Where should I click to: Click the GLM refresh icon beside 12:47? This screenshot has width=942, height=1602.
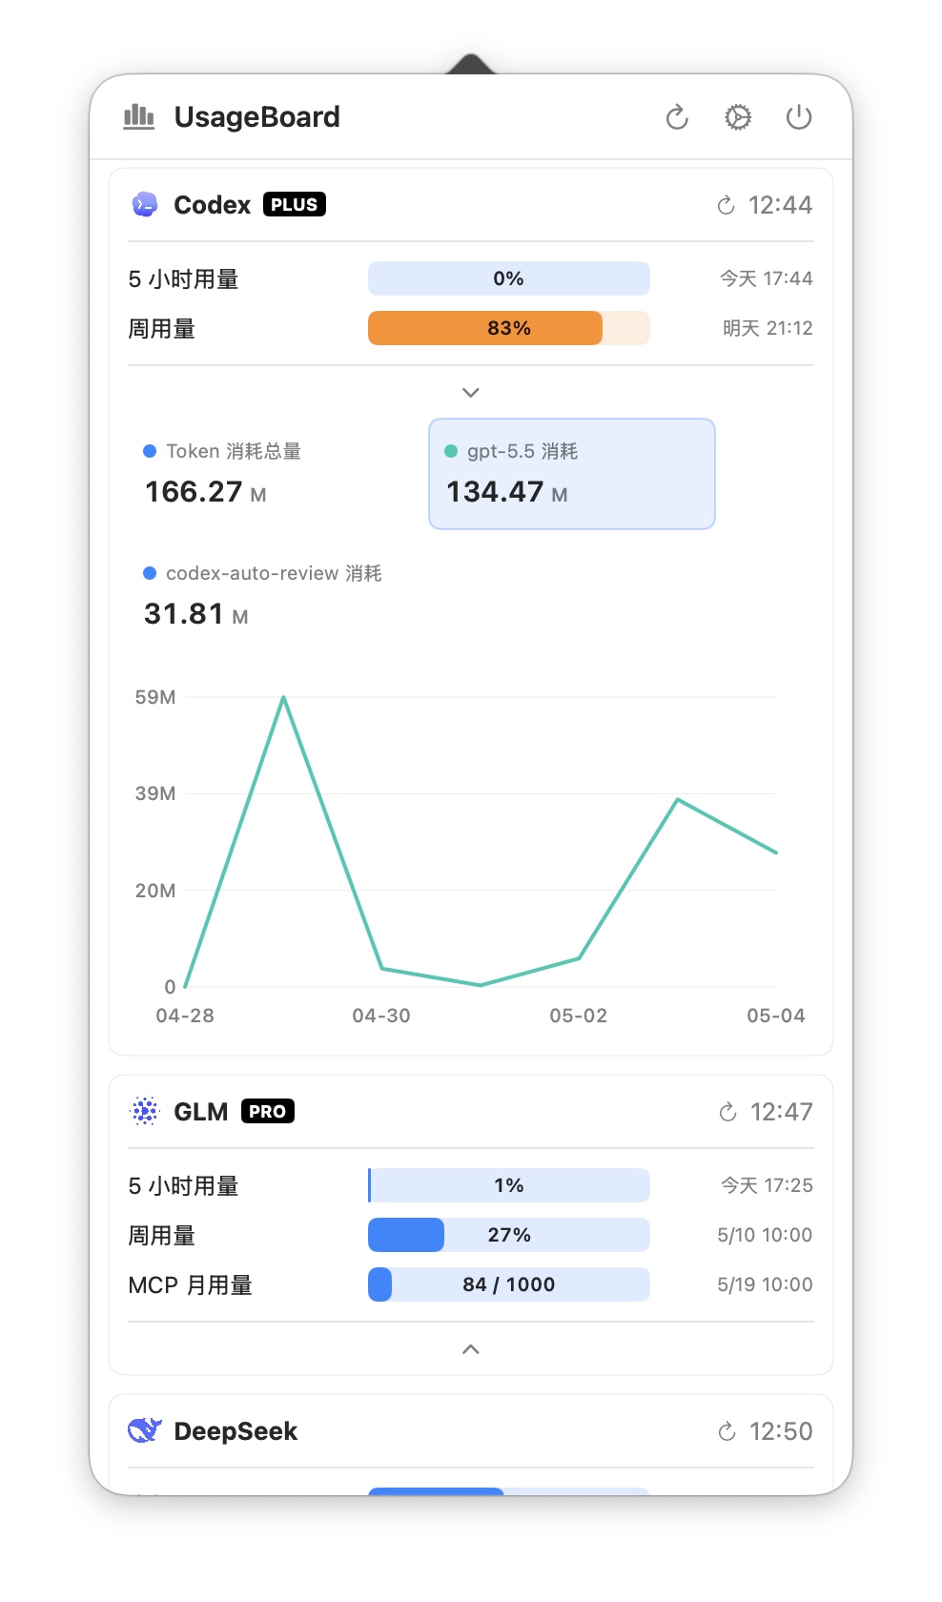[727, 1112]
